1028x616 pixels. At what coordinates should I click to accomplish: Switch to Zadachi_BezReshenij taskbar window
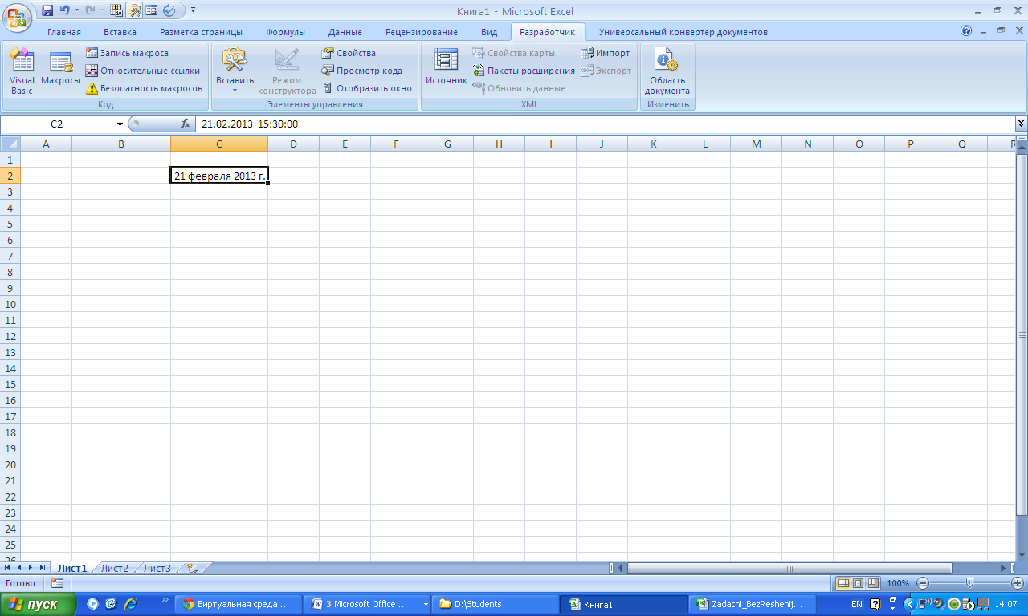coord(753,604)
